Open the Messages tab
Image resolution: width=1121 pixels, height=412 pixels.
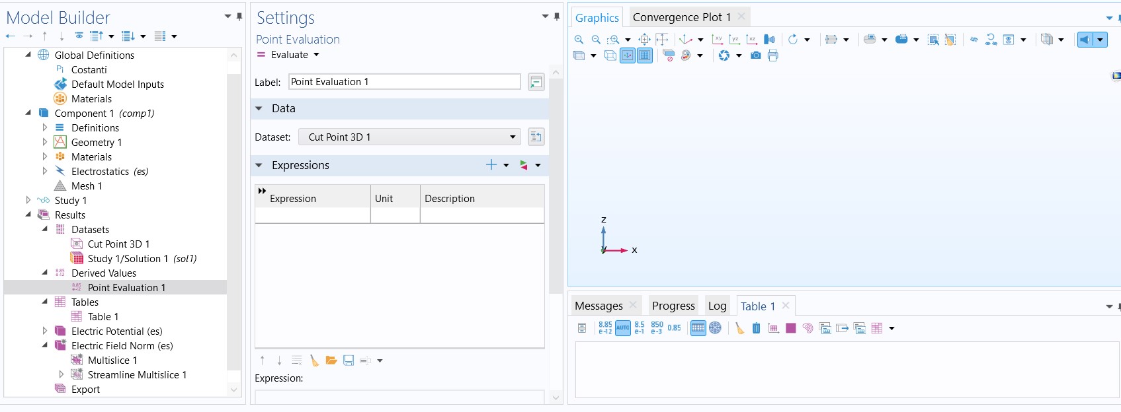(599, 306)
